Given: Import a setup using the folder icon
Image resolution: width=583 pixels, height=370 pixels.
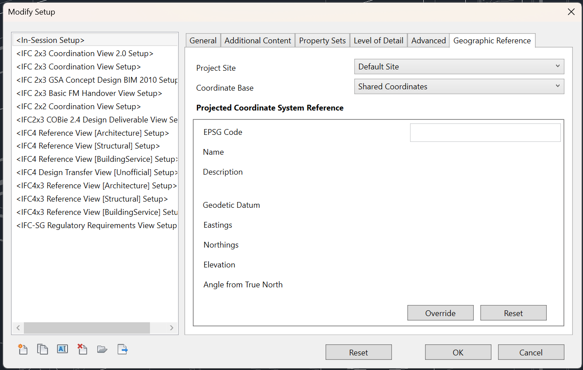Looking at the screenshot, I should pos(102,349).
